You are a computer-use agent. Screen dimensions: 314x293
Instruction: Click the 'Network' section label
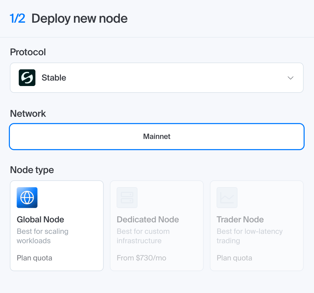[x=28, y=114]
